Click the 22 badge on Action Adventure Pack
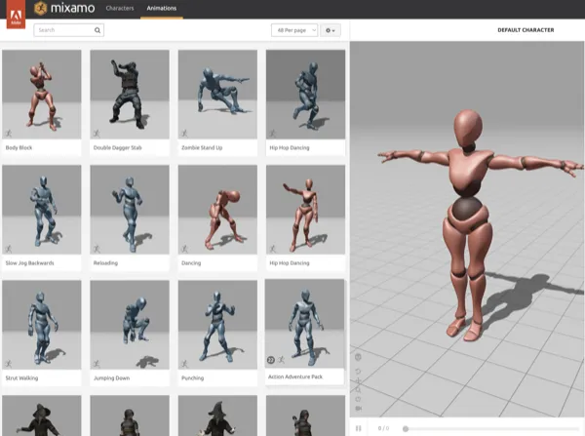Viewport: 585px width, 436px height. [x=271, y=360]
